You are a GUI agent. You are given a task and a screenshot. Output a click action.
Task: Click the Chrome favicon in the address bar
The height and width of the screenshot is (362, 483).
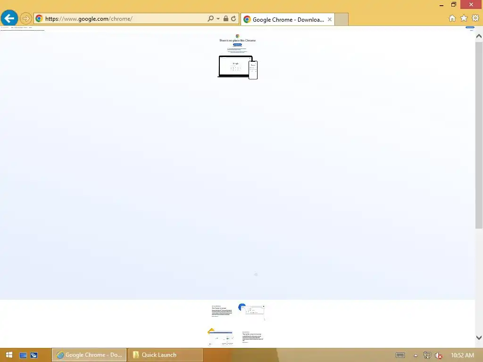39,18
